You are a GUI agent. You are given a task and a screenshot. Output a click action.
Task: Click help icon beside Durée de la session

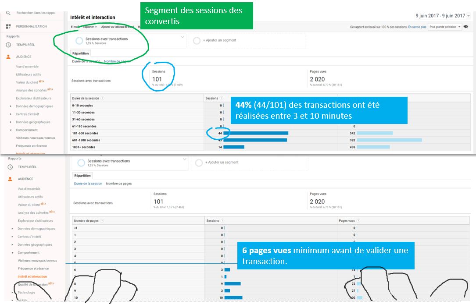point(102,99)
